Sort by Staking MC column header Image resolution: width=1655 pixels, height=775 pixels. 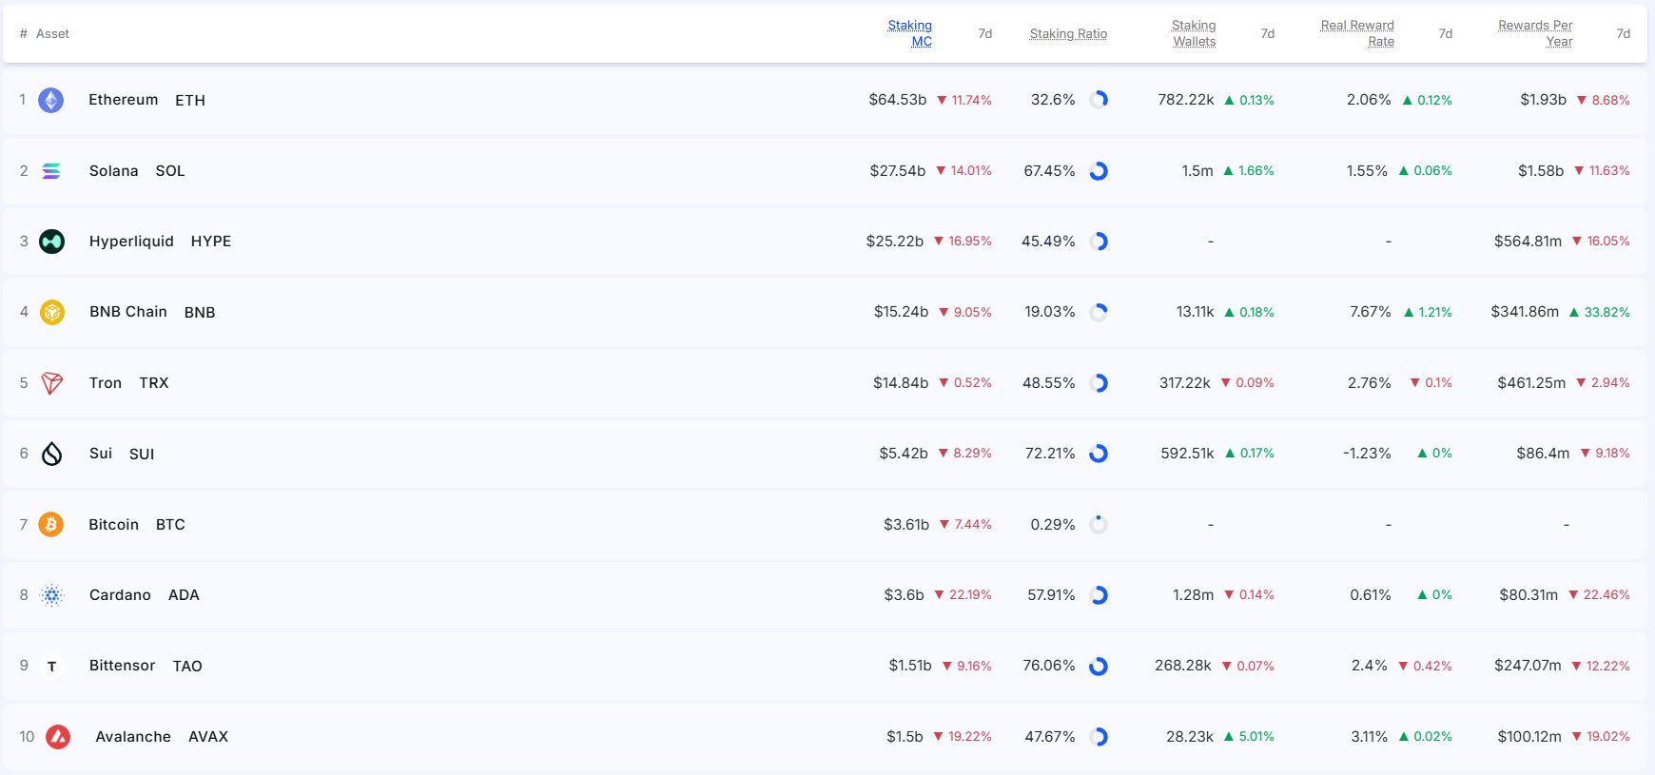[910, 33]
